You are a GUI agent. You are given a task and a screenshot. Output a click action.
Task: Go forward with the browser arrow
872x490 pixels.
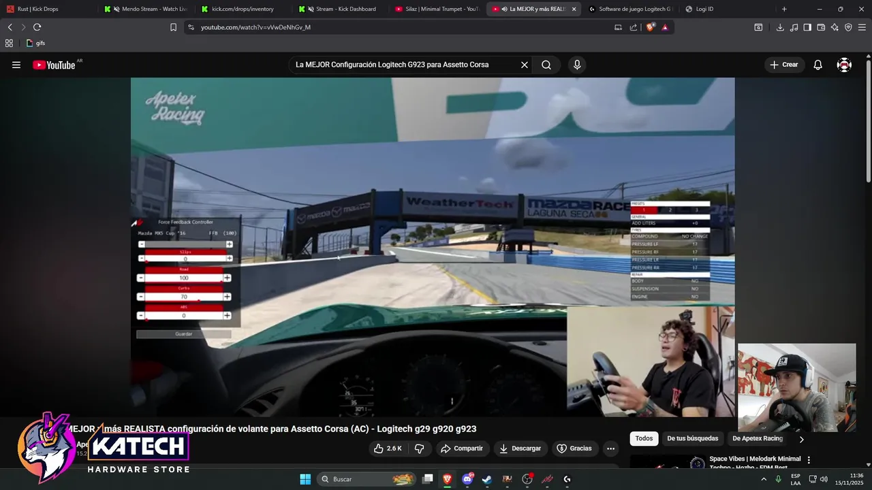[x=23, y=27]
